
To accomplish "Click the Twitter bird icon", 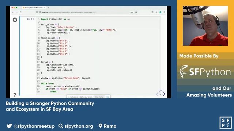I will pyautogui.click(x=9, y=126).
